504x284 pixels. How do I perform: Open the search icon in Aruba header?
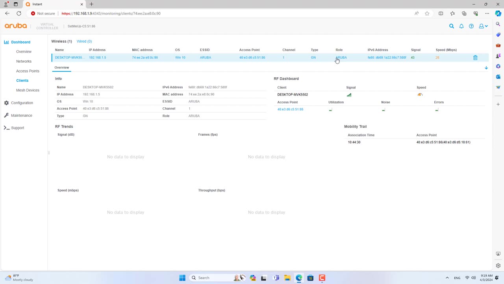pyautogui.click(x=452, y=26)
